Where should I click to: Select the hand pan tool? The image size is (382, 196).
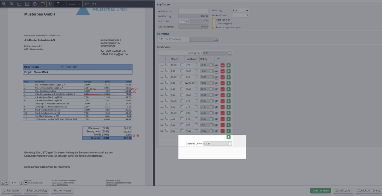(35, 4)
